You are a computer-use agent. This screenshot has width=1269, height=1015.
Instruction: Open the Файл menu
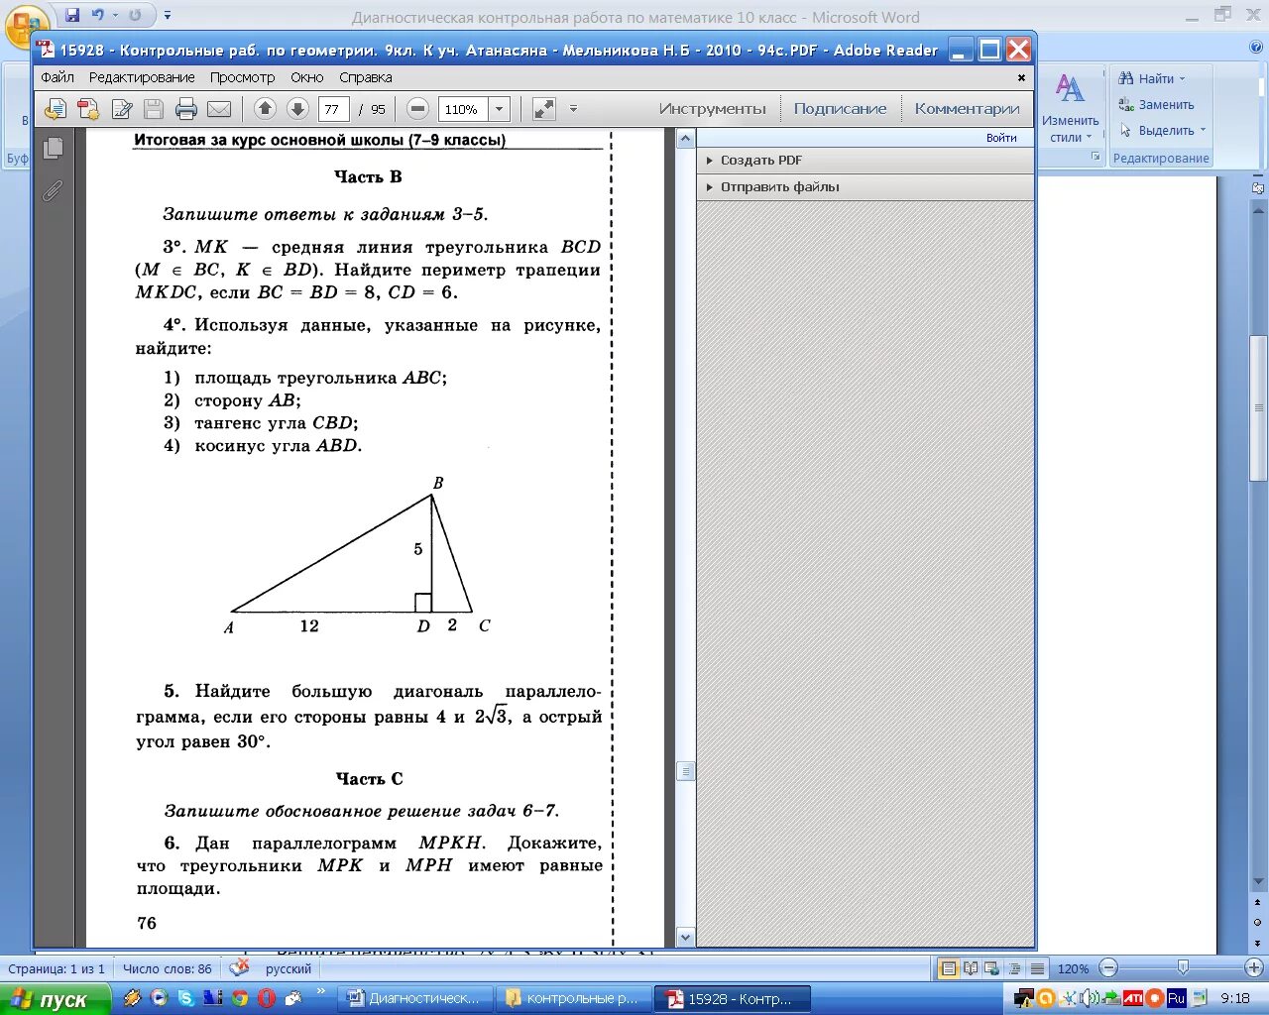click(x=58, y=77)
